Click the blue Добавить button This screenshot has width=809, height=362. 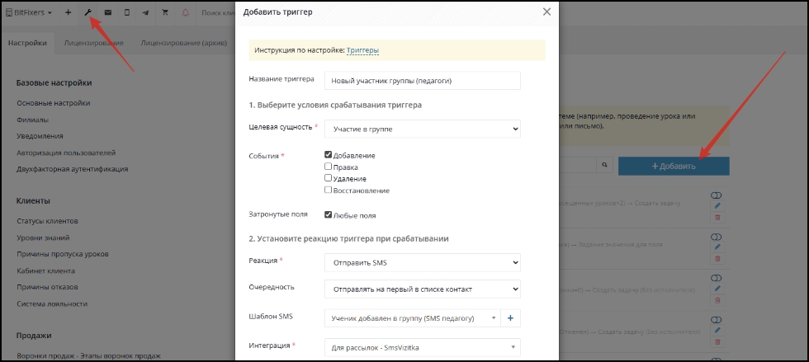[x=674, y=166]
